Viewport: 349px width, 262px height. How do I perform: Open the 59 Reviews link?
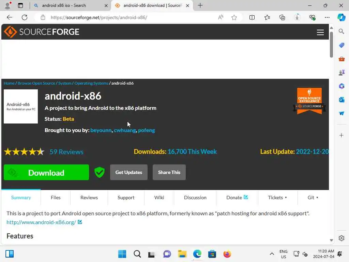[66, 152]
